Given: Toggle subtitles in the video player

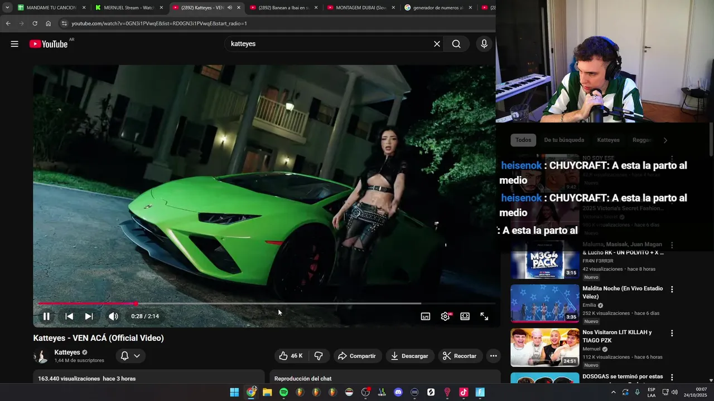Looking at the screenshot, I should click(426, 316).
